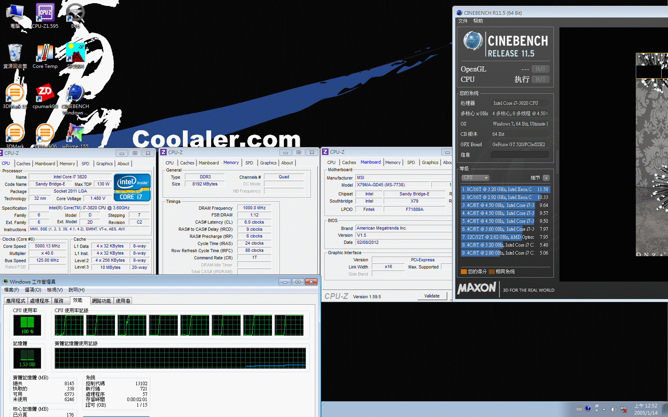Click the 相同系统 brown legend swatch
Viewport: 668px width, 417px height.
click(491, 272)
